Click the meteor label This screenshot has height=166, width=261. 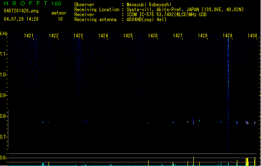click(x=59, y=13)
